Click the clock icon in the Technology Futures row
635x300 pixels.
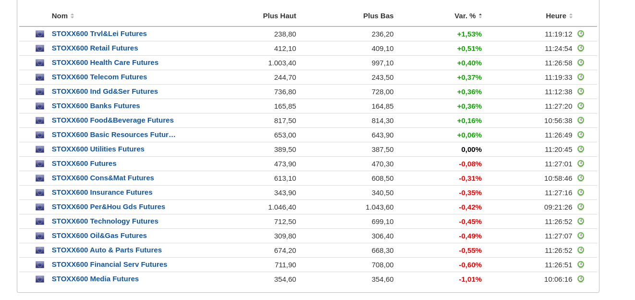(x=581, y=221)
